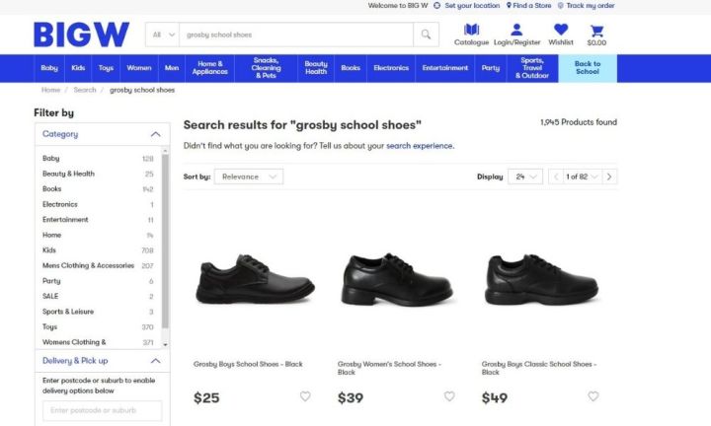Click Grosby Boys Classic School Shoes title

pyautogui.click(x=539, y=368)
